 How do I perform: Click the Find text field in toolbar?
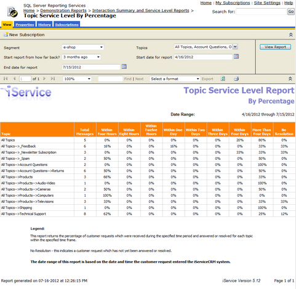110,79
